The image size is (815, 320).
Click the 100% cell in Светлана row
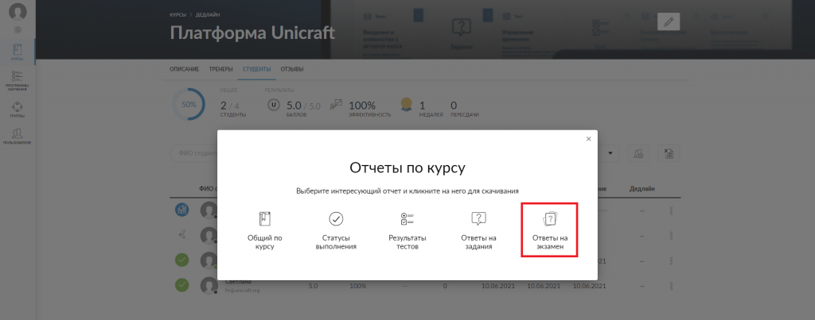[x=357, y=286]
